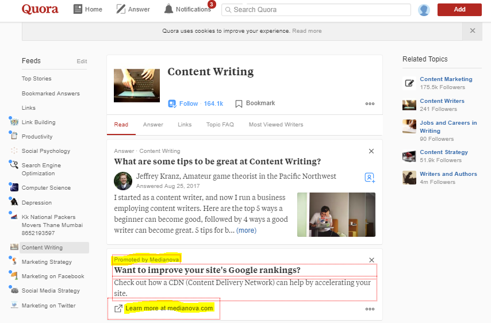The height and width of the screenshot is (323, 491).
Task: Open Social Media Strategy feed icon
Action: pyautogui.click(x=14, y=290)
